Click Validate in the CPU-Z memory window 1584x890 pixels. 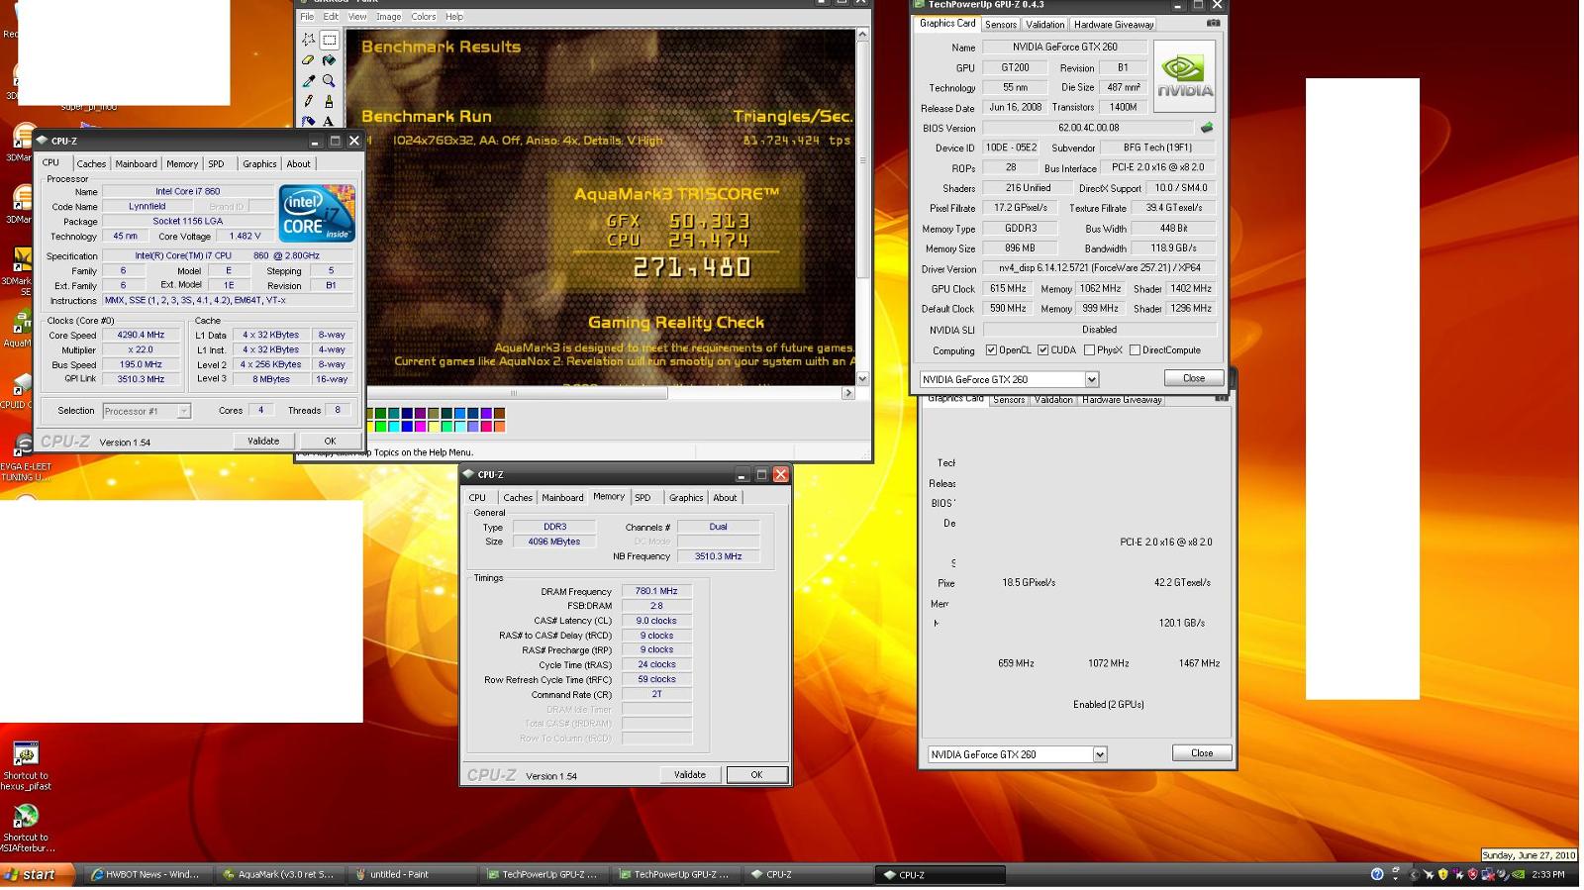(690, 775)
